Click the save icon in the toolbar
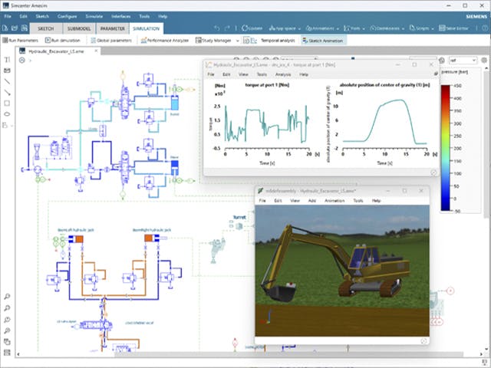The image size is (491, 368). [24, 28]
